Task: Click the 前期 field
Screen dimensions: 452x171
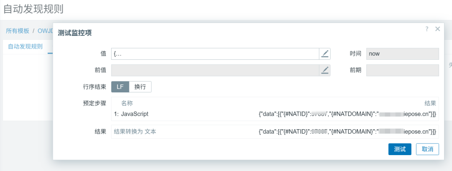Action: click(x=402, y=70)
